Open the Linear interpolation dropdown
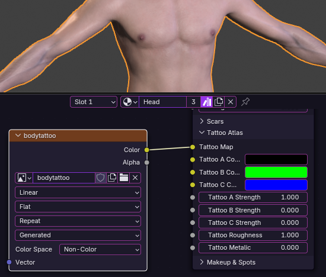Screen dimensions: 326x277 point(78,192)
